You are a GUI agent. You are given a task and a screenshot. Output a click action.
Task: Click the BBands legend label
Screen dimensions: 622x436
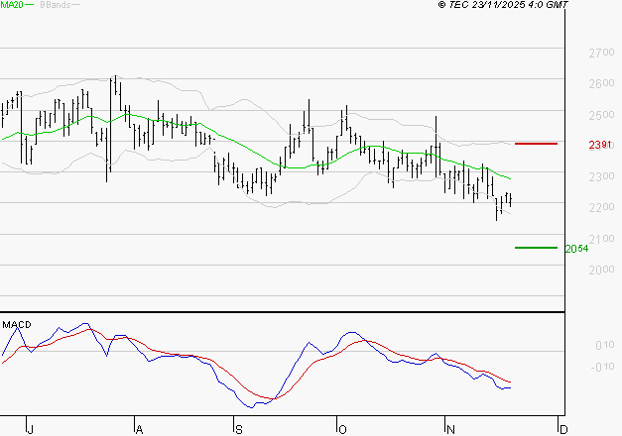click(x=56, y=5)
